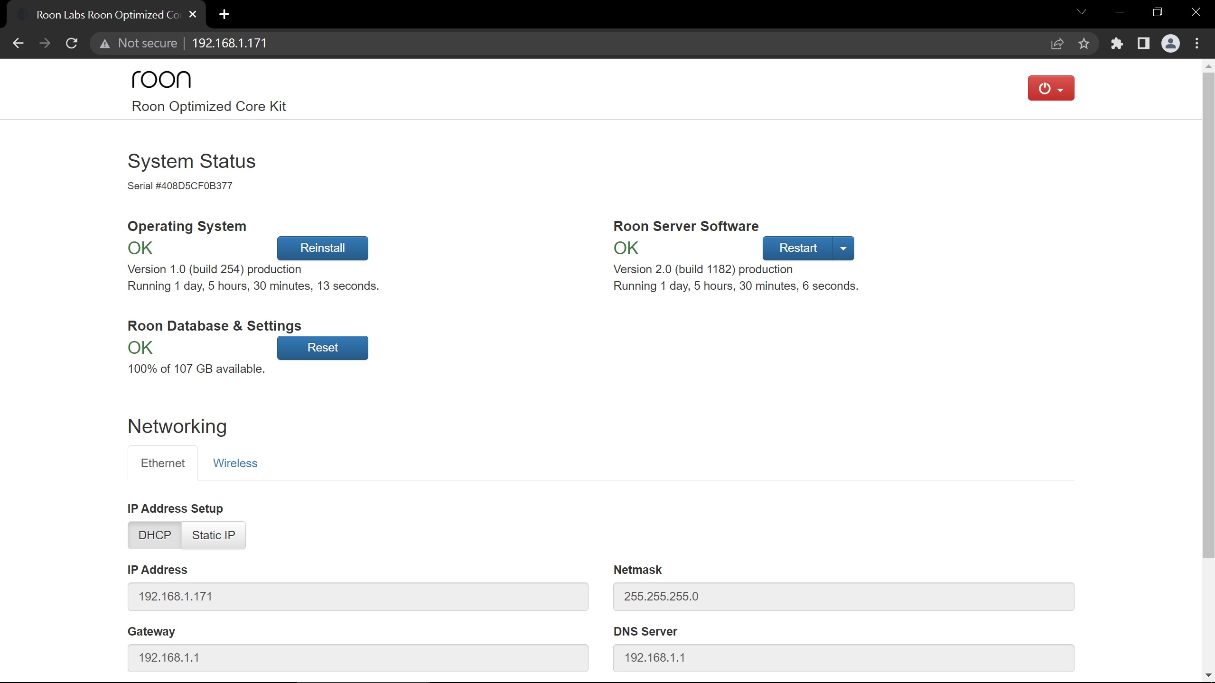The width and height of the screenshot is (1215, 683).
Task: Open the tab search chevron
Action: pyautogui.click(x=1081, y=12)
